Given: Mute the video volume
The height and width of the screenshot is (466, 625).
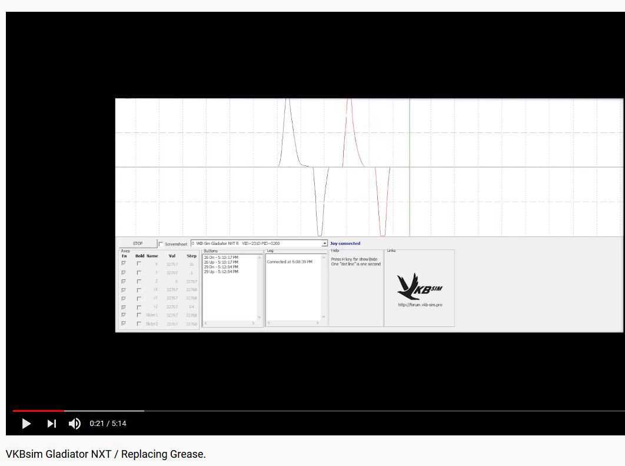Looking at the screenshot, I should coord(75,424).
